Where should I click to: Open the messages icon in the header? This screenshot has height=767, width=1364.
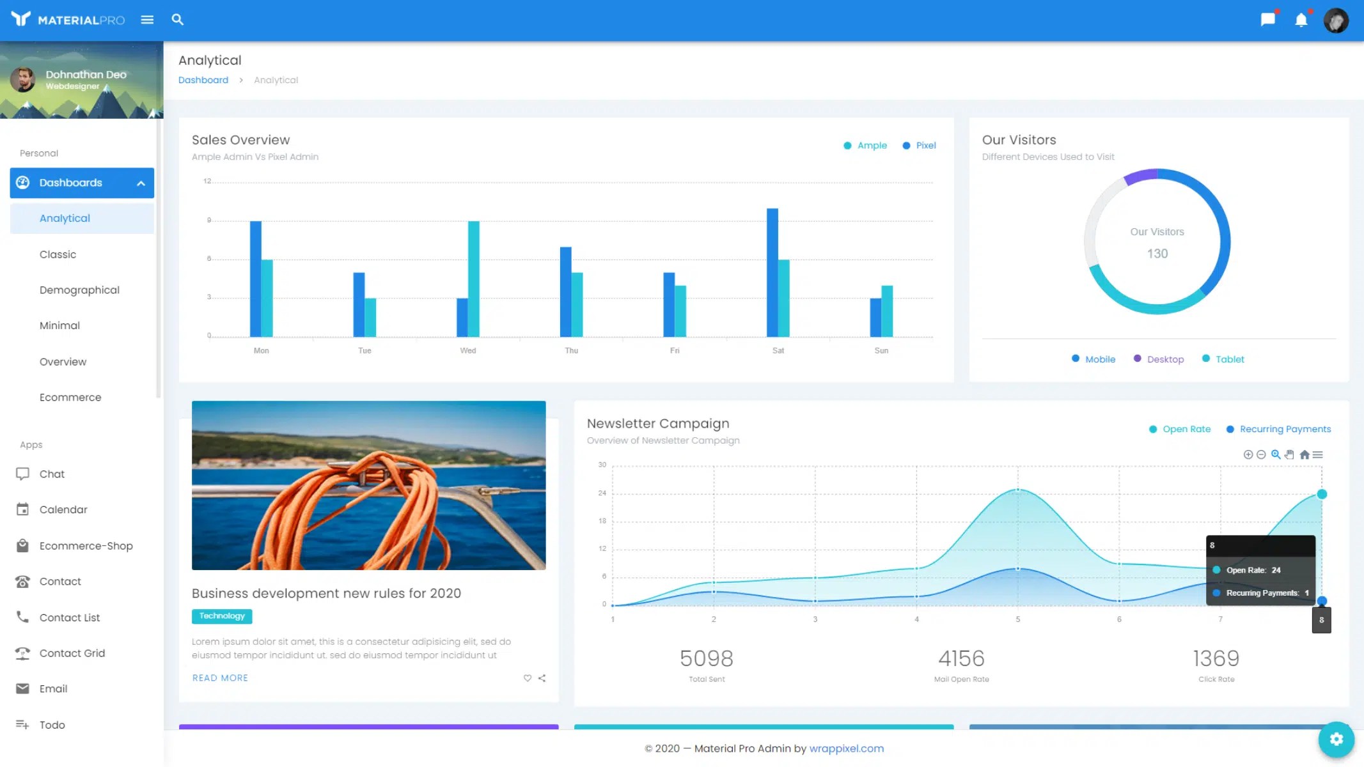coord(1267,20)
